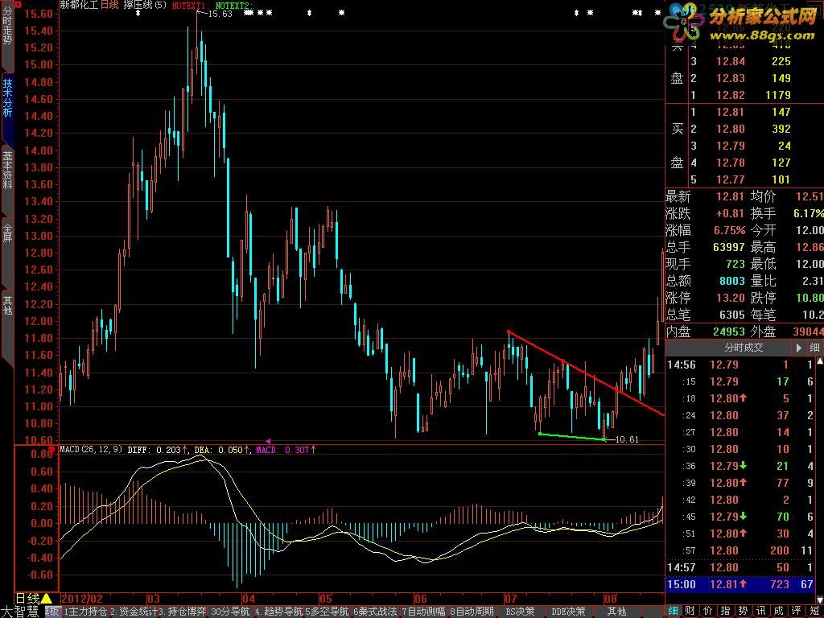Click the 15.63 high price marker
This screenshot has height=618, width=824.
[220, 14]
